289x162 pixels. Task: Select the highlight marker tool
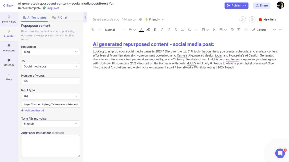point(148,30)
